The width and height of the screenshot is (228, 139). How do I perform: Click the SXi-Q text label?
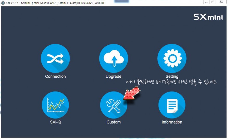(x=55, y=122)
